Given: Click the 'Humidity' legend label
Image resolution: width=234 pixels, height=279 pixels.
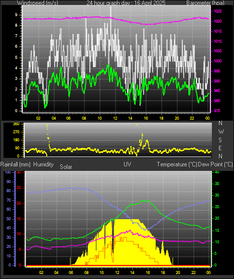Looking at the screenshot, I should (x=43, y=164).
